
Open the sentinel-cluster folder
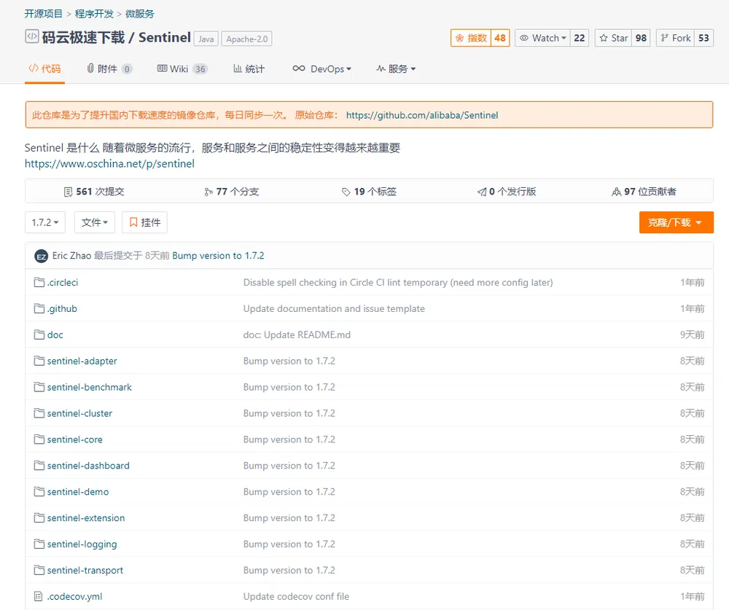pos(79,413)
